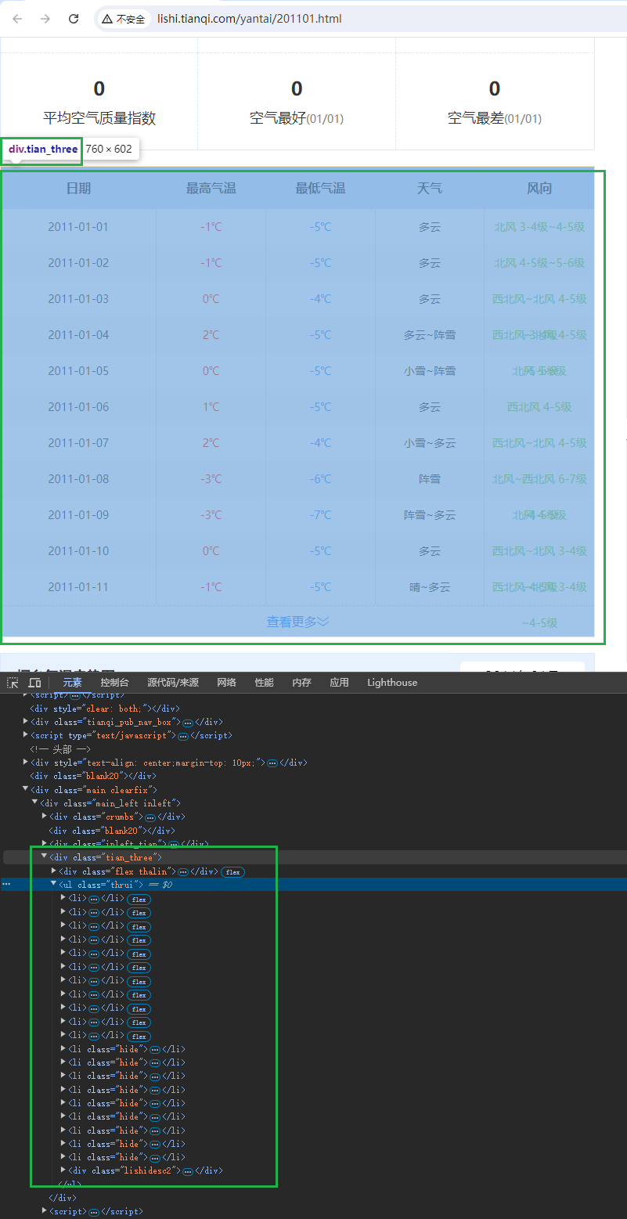Collapse the main clearfix div node
The image size is (627, 1219).
(x=26, y=789)
